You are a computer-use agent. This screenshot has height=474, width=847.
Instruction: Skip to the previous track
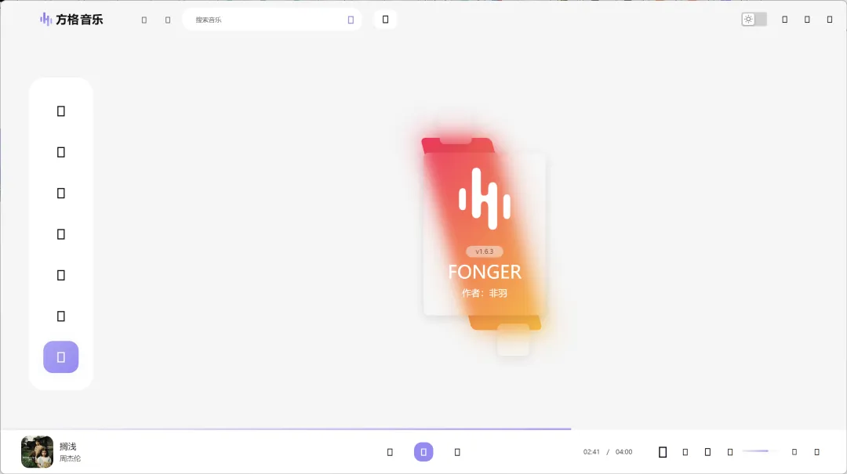pyautogui.click(x=390, y=452)
